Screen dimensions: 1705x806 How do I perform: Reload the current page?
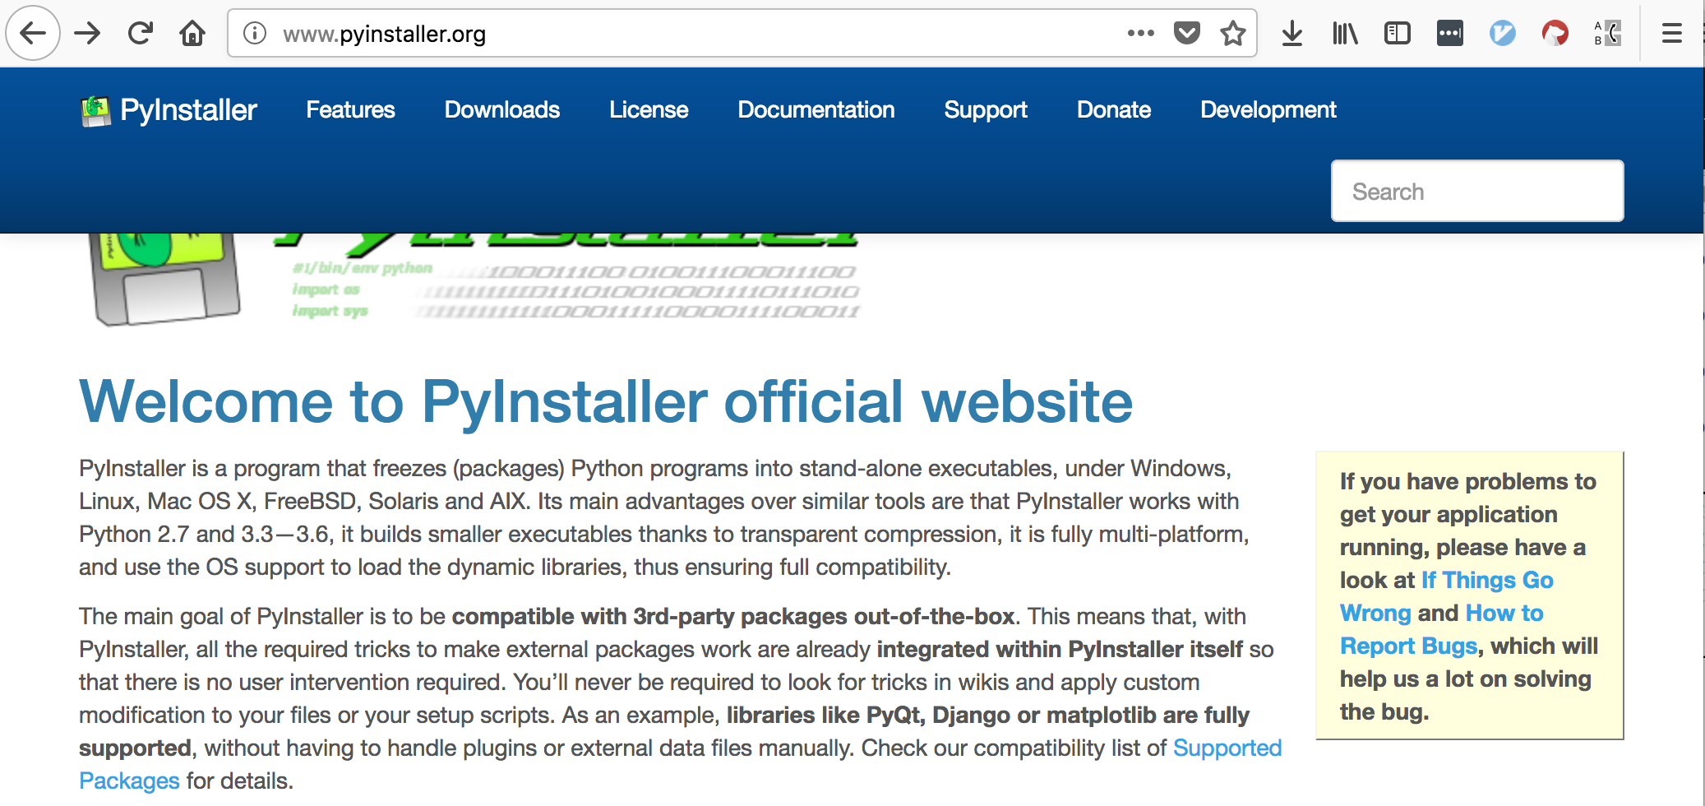click(x=141, y=33)
